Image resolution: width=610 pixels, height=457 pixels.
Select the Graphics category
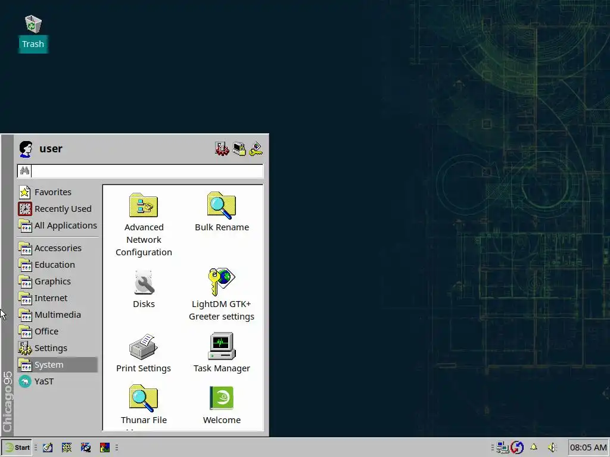(58, 281)
